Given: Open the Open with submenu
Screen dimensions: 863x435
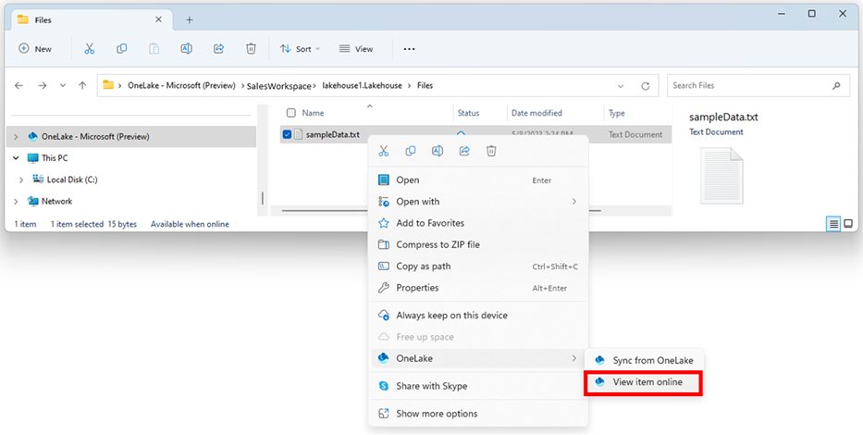Looking at the screenshot, I should [x=477, y=202].
